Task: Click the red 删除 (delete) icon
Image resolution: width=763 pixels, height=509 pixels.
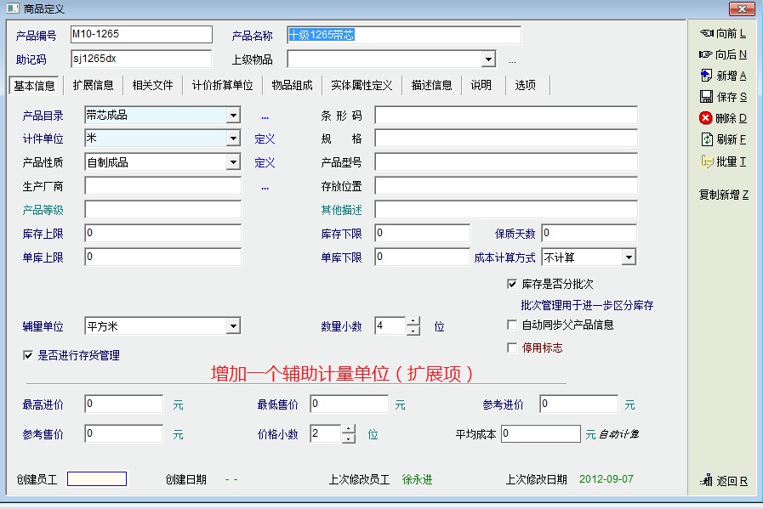Action: (x=705, y=118)
